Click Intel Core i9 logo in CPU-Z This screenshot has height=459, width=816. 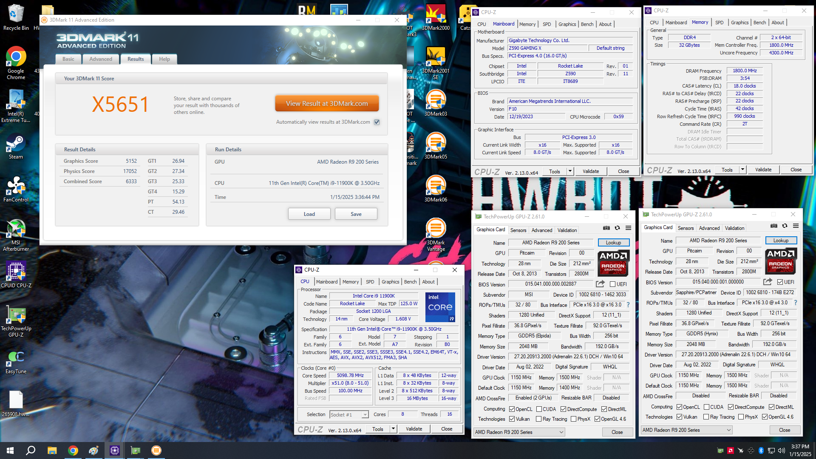pos(440,307)
